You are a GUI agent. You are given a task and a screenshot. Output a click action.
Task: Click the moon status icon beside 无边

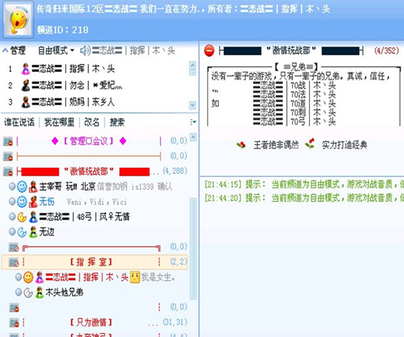click(22, 231)
